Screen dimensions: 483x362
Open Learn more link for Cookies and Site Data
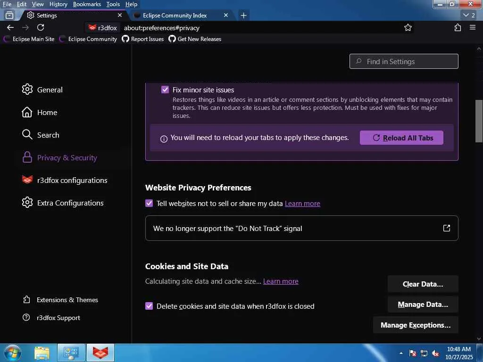tap(281, 281)
